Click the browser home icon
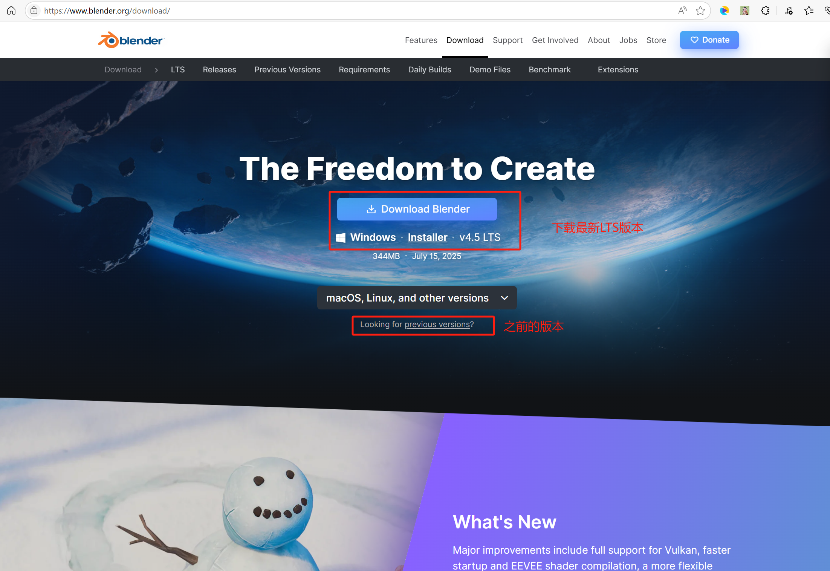 coord(11,11)
